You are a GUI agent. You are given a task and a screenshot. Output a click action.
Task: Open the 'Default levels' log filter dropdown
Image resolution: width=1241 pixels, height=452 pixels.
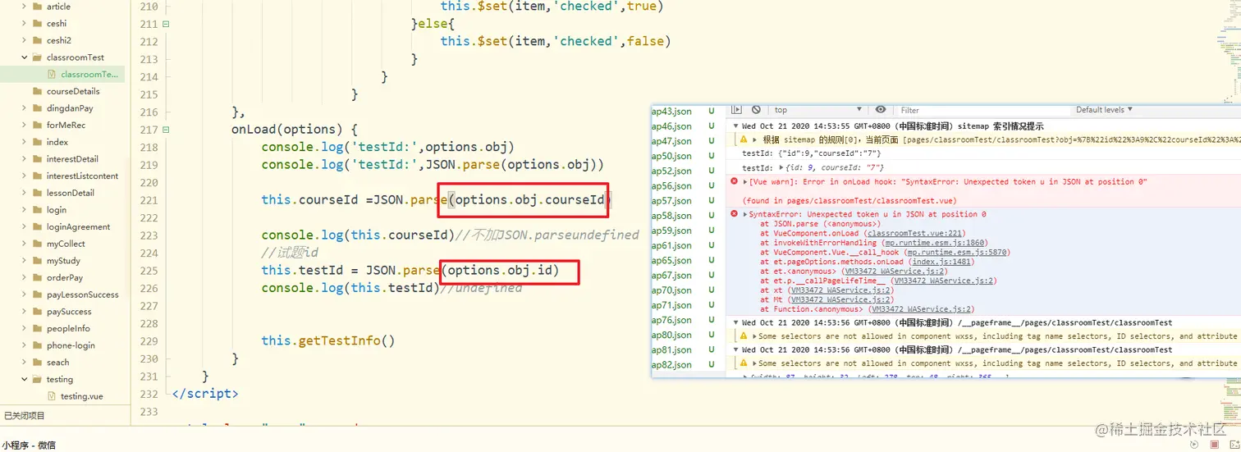tap(1104, 110)
